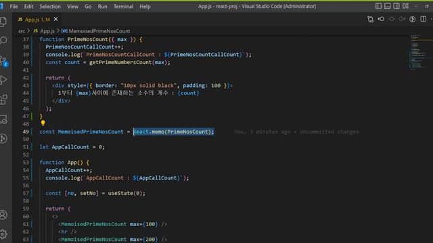
Task: Open Source Control view with badge 2
Action: tap(4, 61)
